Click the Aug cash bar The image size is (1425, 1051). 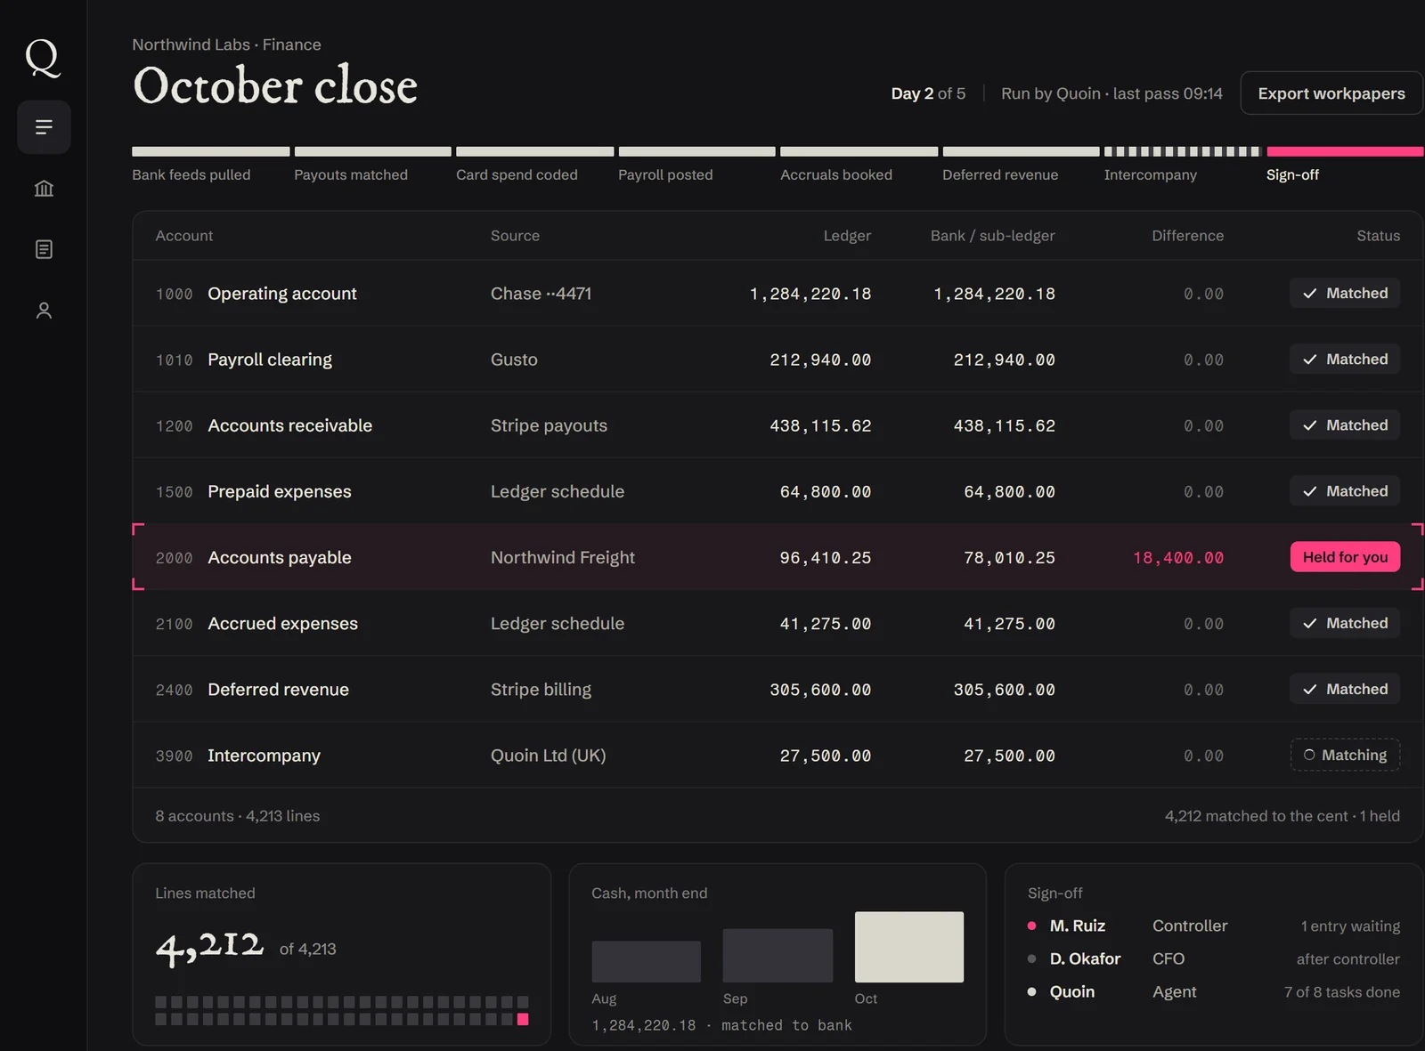tap(646, 961)
